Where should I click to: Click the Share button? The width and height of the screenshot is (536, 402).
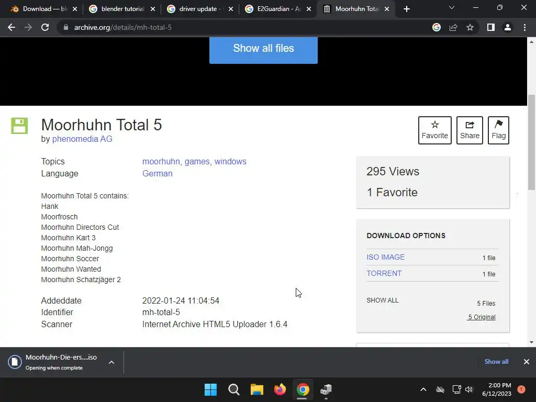[470, 130]
